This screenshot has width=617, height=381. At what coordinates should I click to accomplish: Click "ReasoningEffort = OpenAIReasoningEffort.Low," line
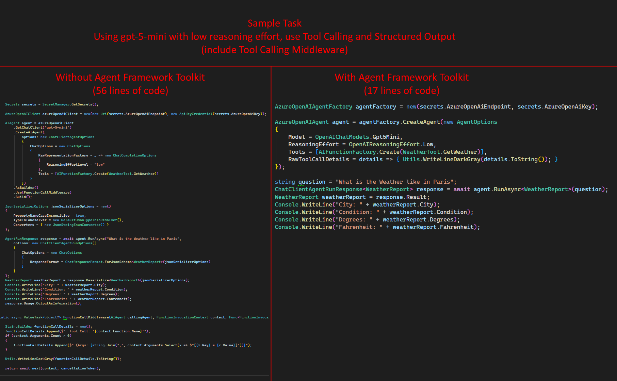point(362,144)
